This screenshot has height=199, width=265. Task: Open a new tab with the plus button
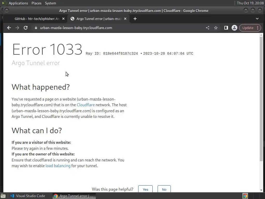pyautogui.click(x=135, y=19)
